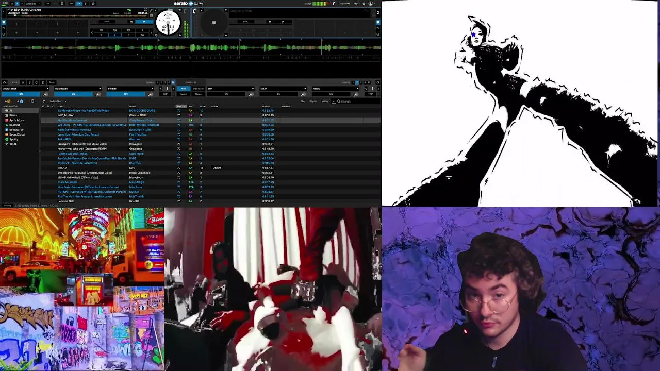Open TIDAL streaming source
This screenshot has width=660, height=371.
(x=13, y=144)
